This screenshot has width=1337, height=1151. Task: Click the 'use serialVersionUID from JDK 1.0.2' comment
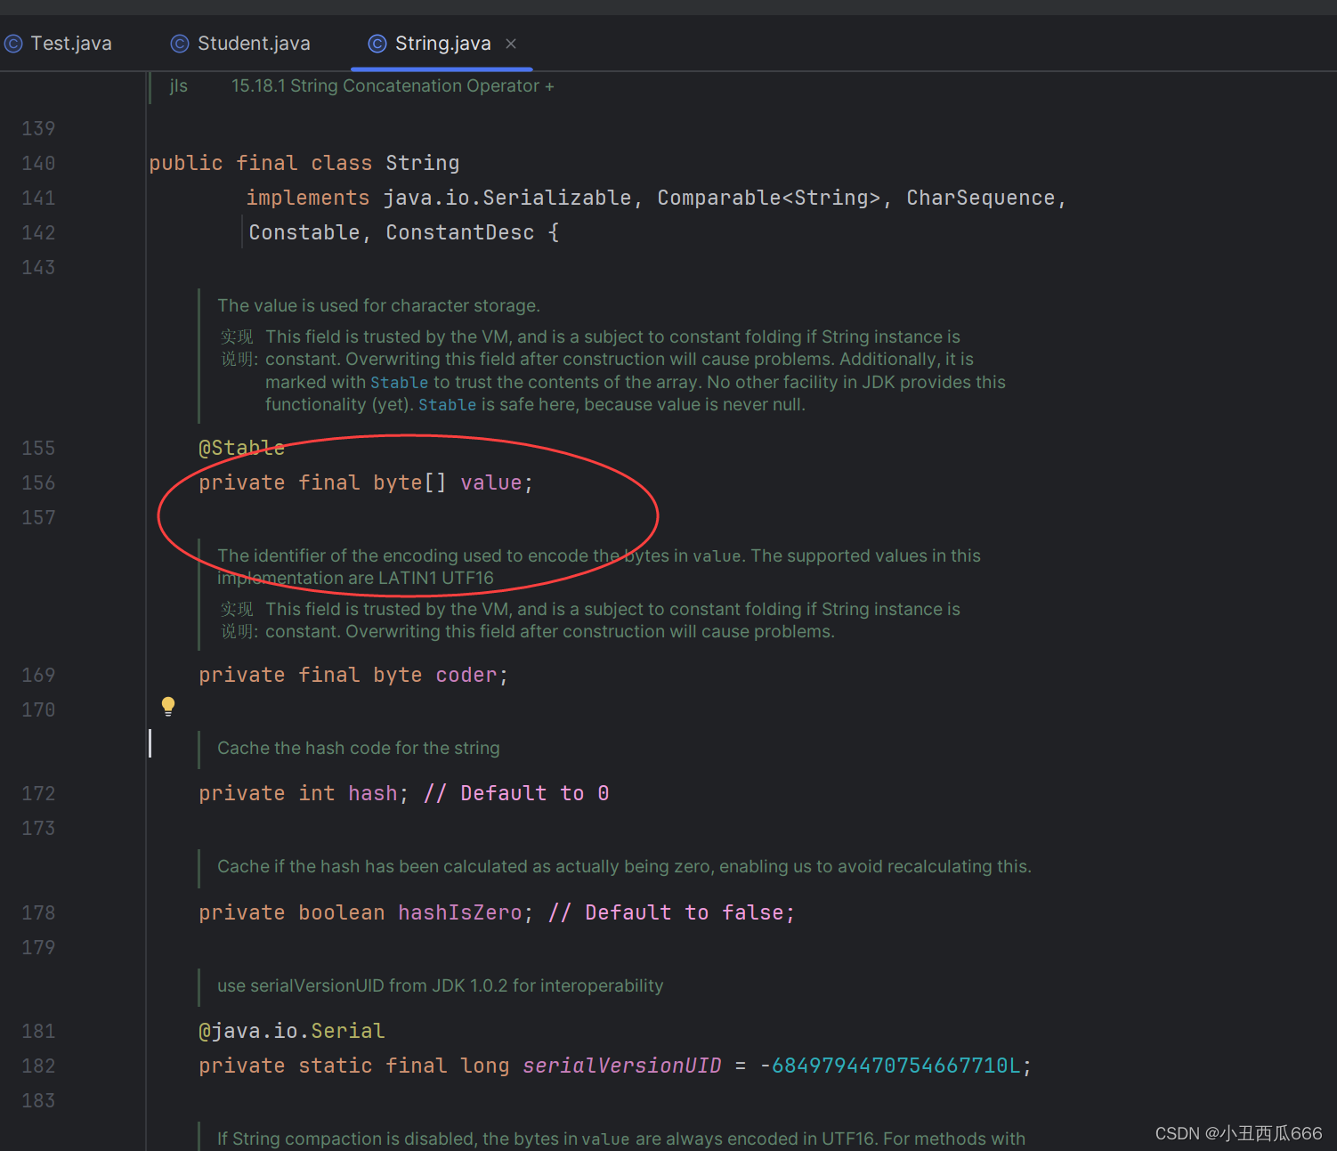click(441, 986)
